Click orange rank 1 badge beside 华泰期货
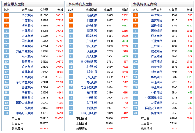 coord(6,15)
